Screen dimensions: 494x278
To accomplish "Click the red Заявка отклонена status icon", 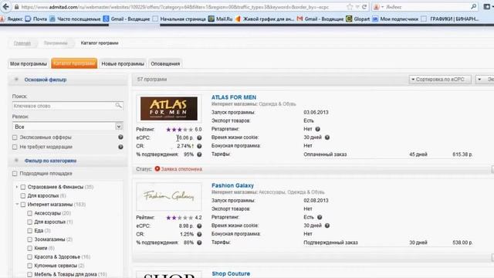I will coord(157,168).
